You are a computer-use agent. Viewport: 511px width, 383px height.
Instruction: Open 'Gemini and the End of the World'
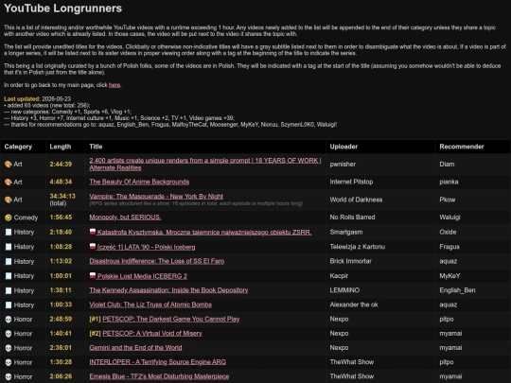pos(135,347)
